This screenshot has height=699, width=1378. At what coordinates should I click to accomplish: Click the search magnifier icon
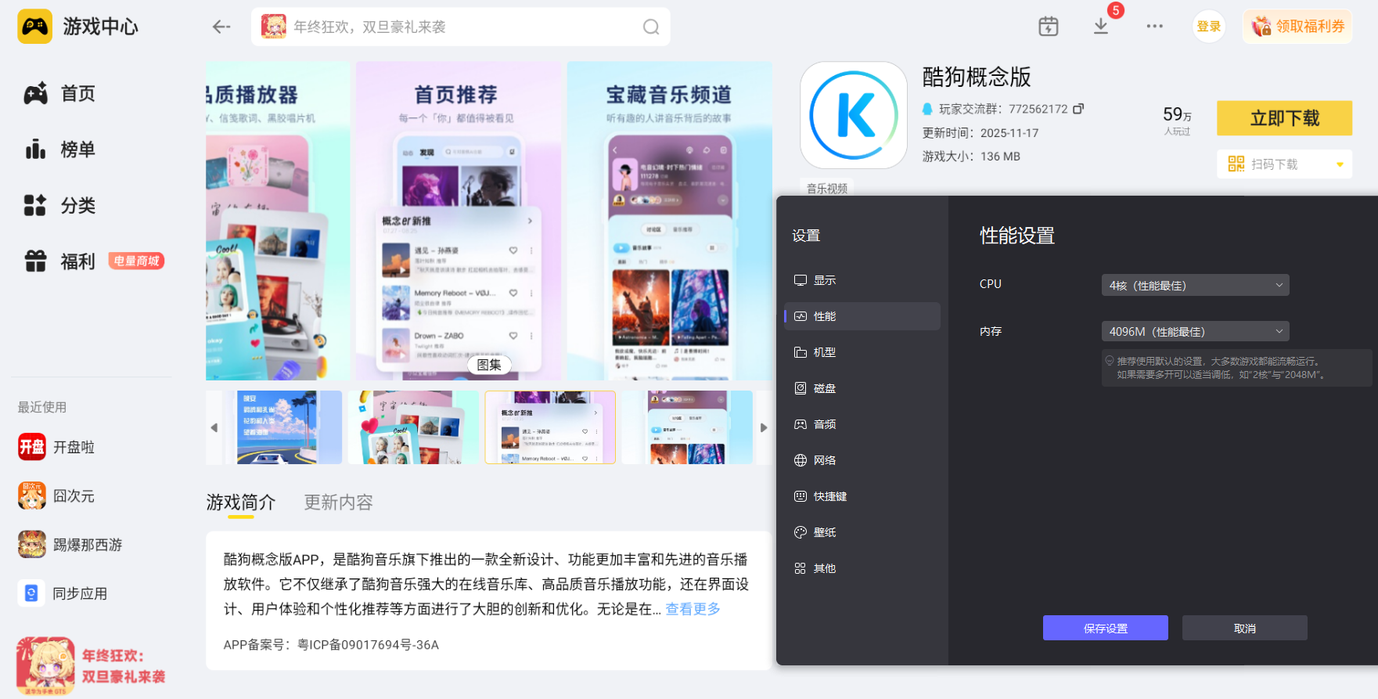(x=651, y=27)
